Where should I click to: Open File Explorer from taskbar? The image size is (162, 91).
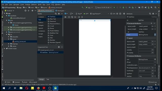coord(21,88)
